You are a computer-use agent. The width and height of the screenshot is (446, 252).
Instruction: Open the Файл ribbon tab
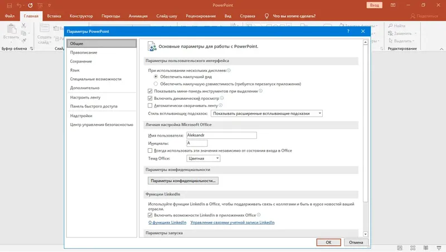pos(9,16)
